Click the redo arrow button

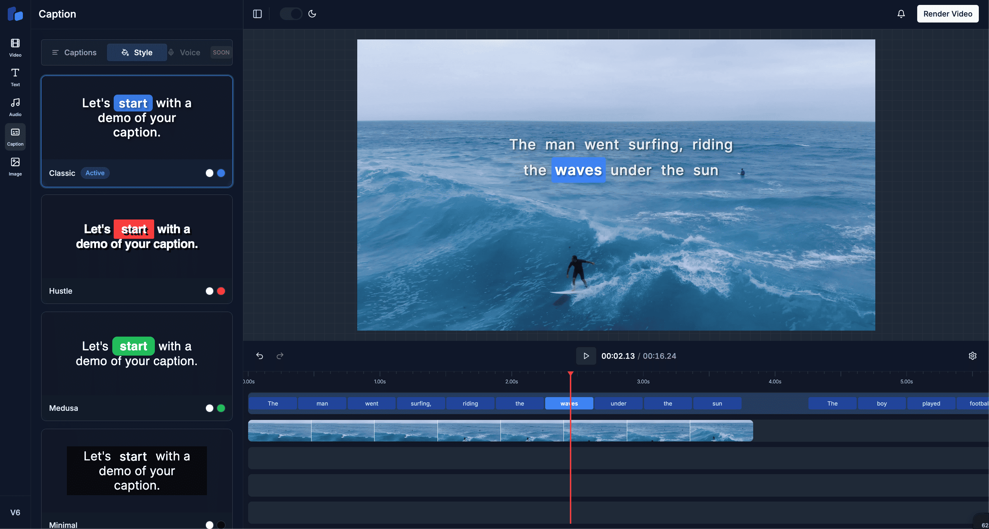tap(280, 356)
